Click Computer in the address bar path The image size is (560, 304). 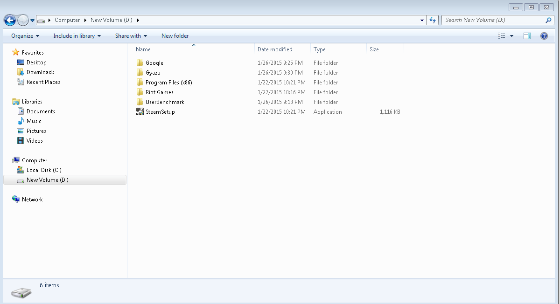pos(67,20)
